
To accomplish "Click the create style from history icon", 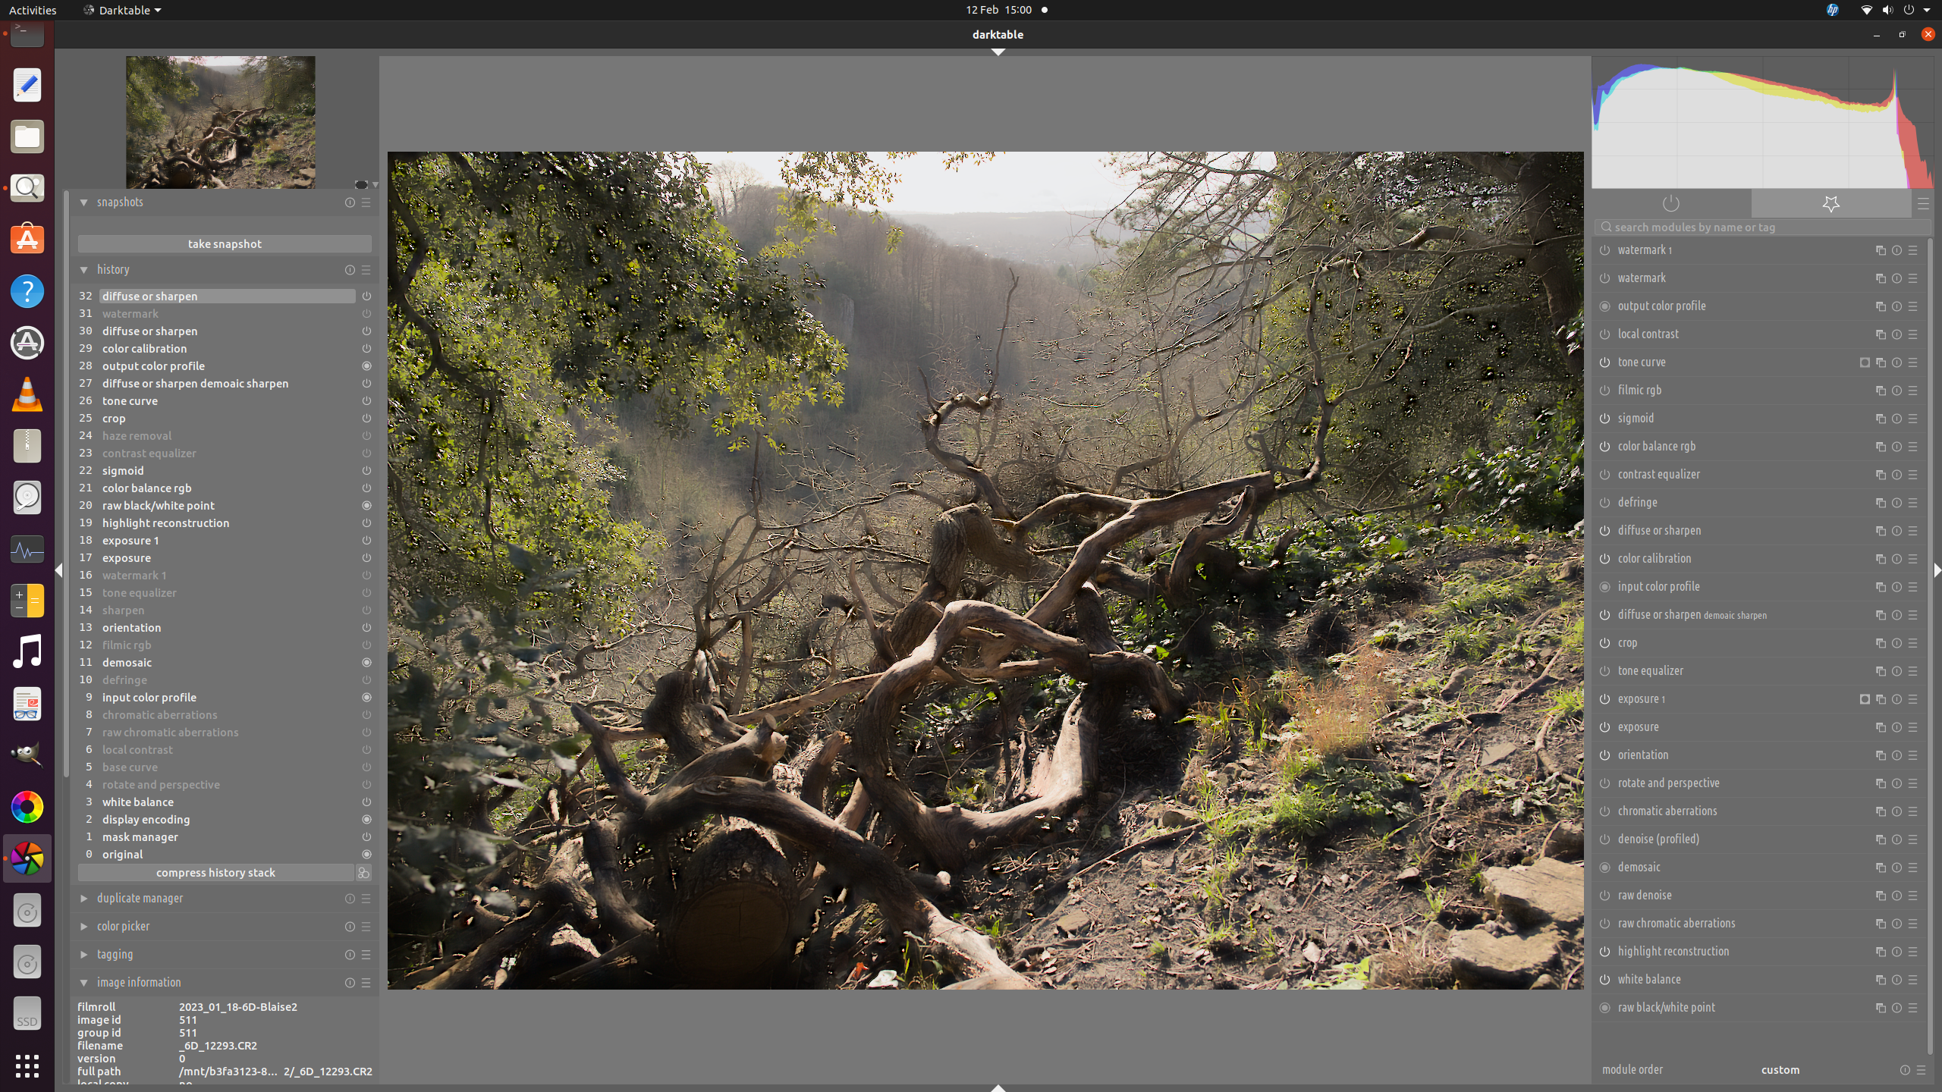I will click(364, 873).
